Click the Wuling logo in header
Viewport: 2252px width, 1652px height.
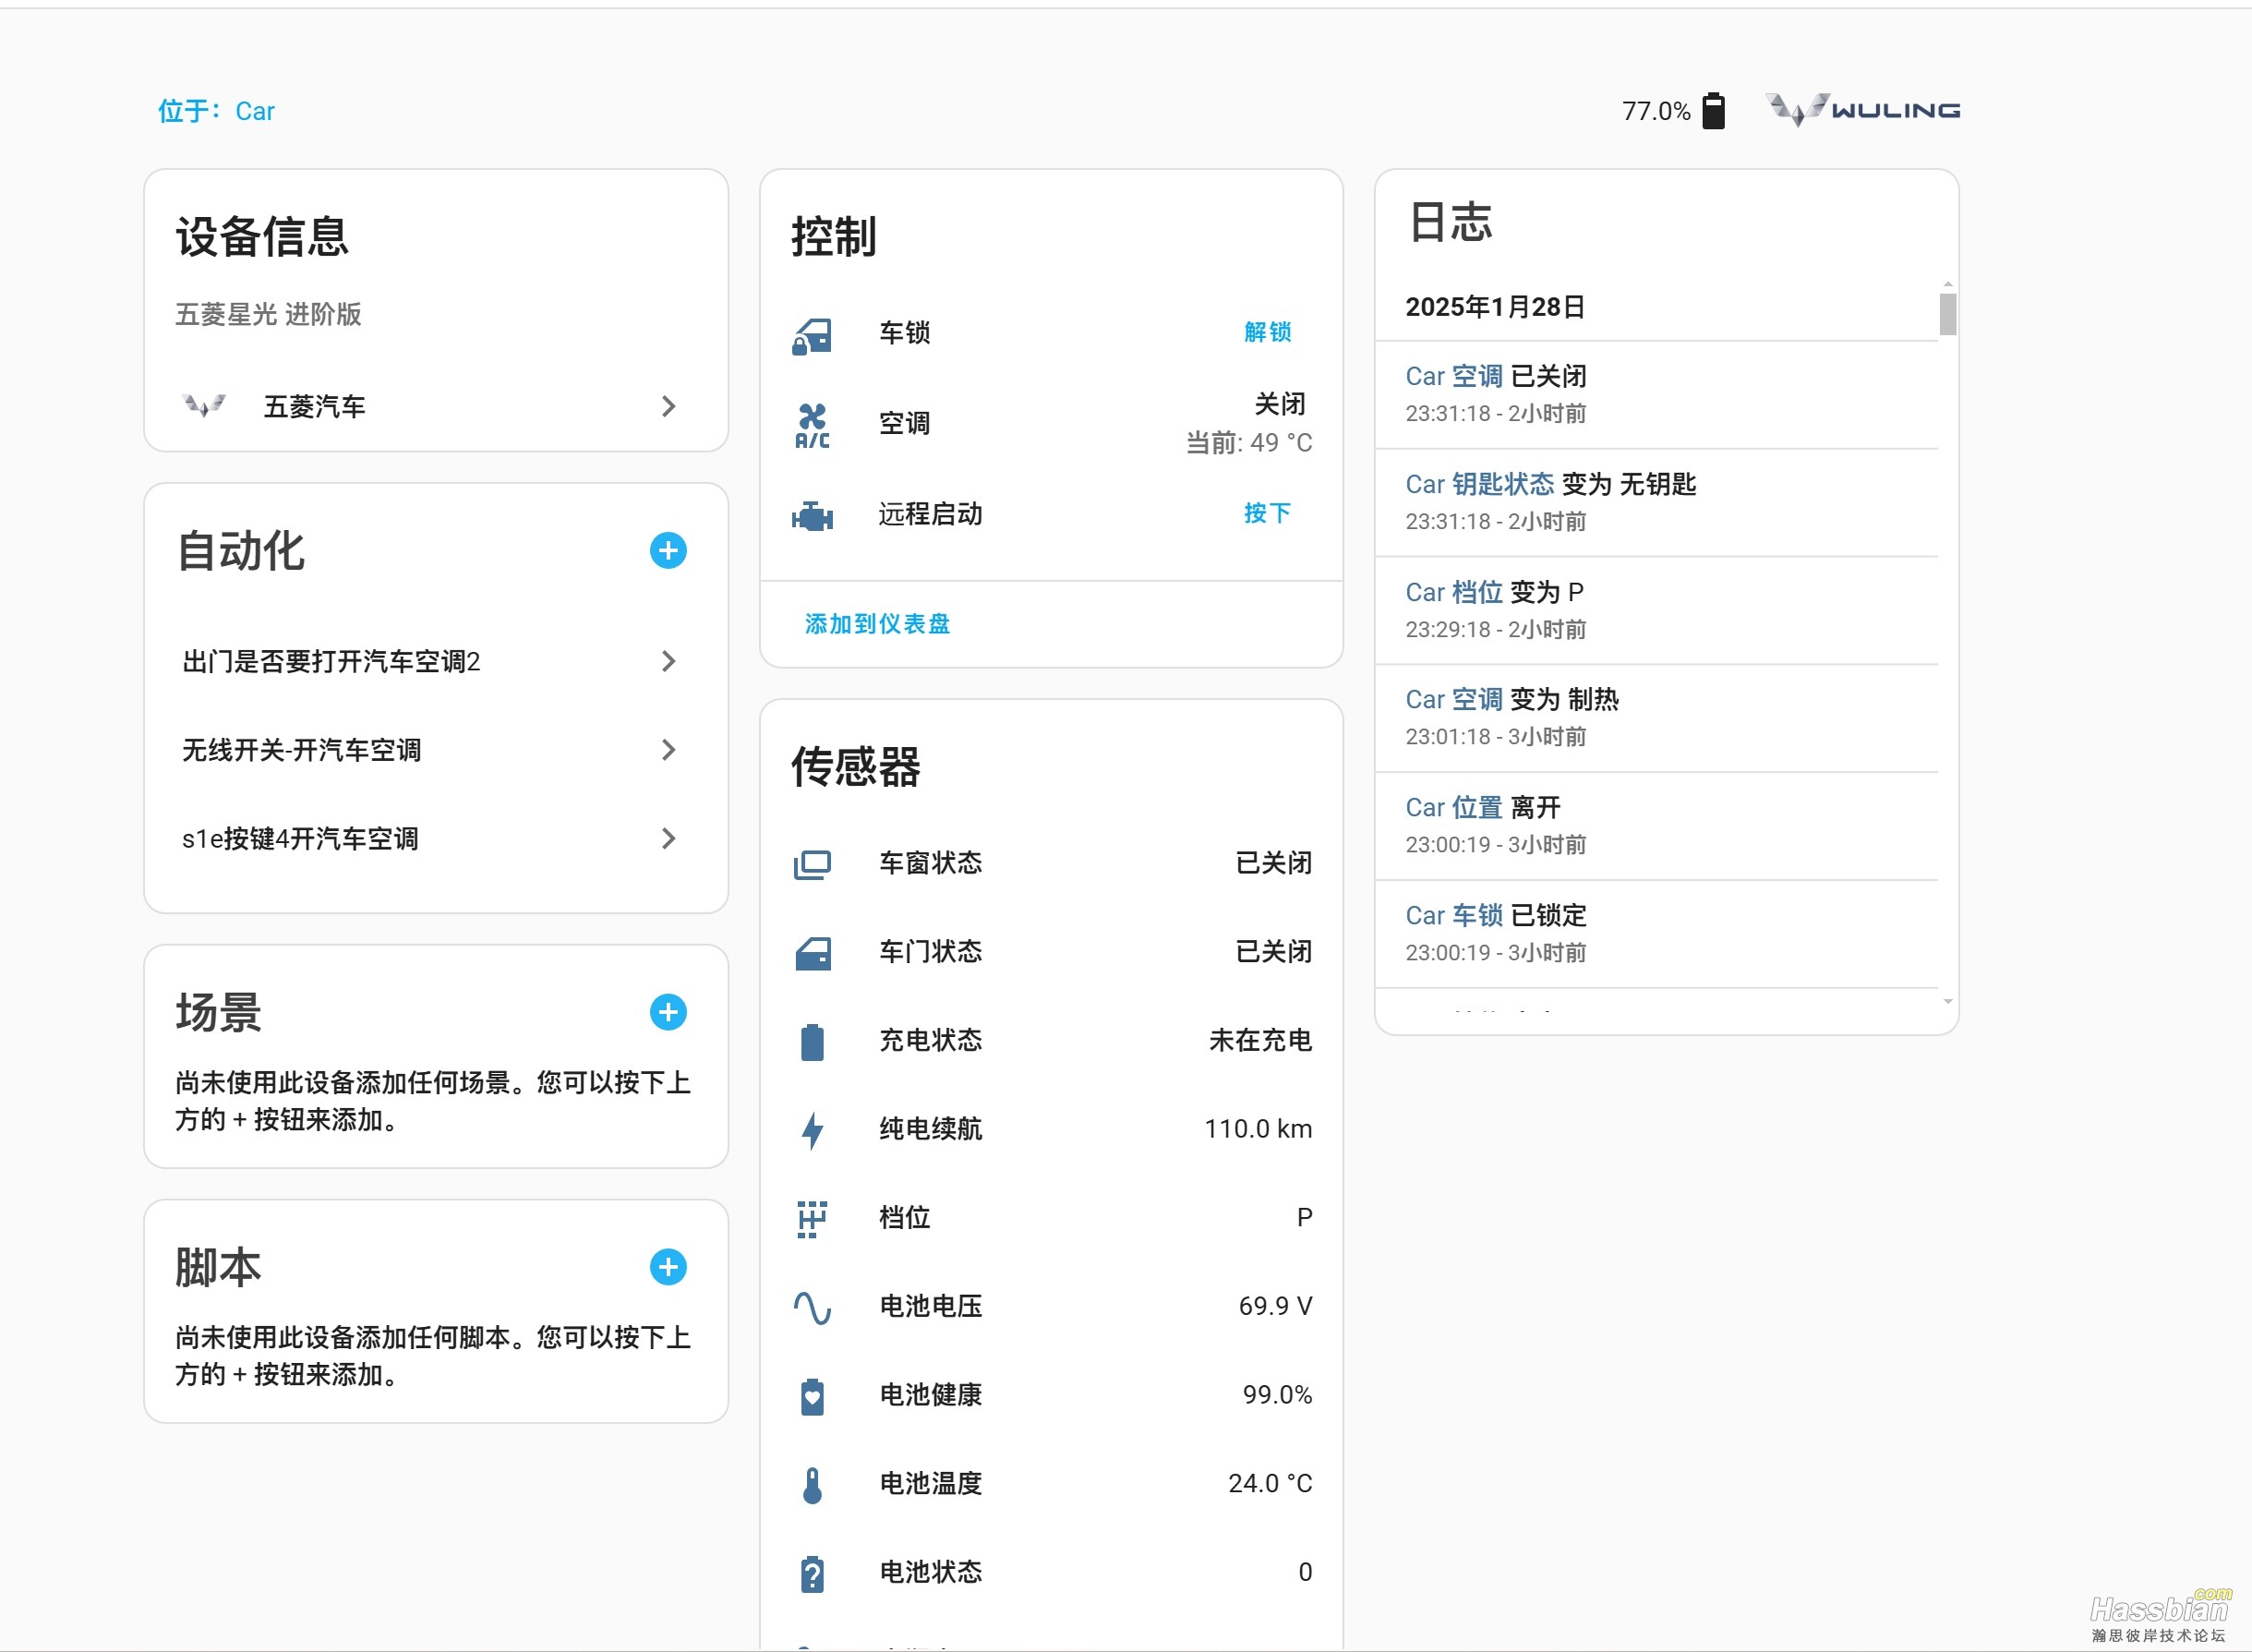coord(1863,110)
